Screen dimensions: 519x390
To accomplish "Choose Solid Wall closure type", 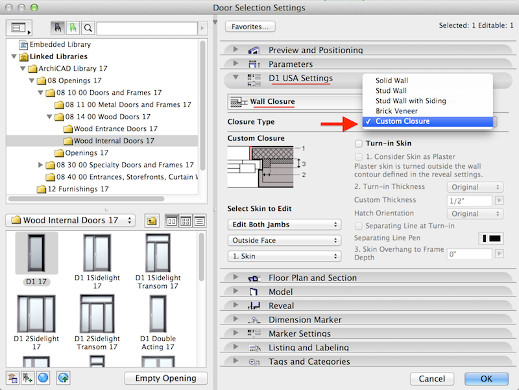I will (x=428, y=80).
